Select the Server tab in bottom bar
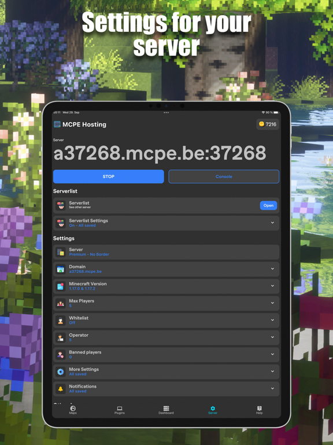The image size is (333, 445). [x=213, y=410]
